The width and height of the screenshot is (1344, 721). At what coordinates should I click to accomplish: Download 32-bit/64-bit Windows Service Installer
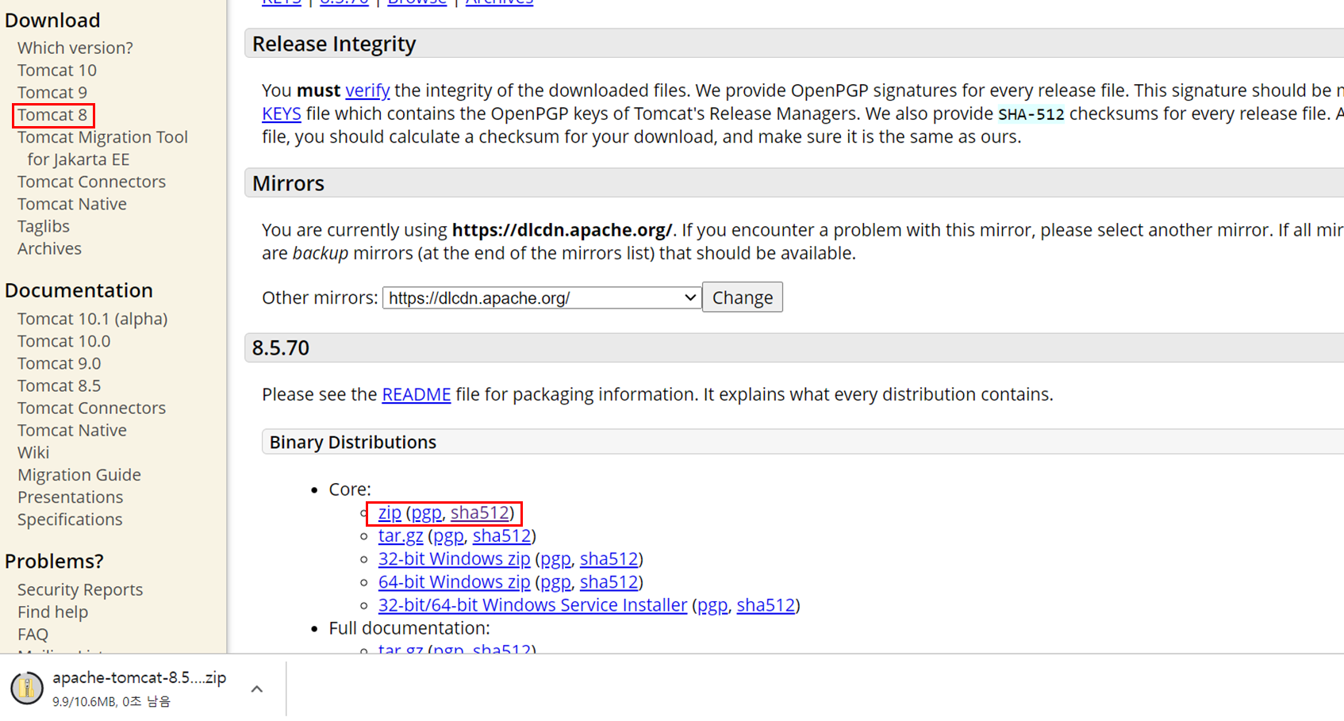[532, 605]
